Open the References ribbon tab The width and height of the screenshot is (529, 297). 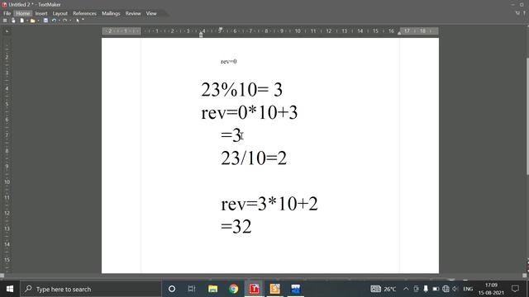coord(84,13)
